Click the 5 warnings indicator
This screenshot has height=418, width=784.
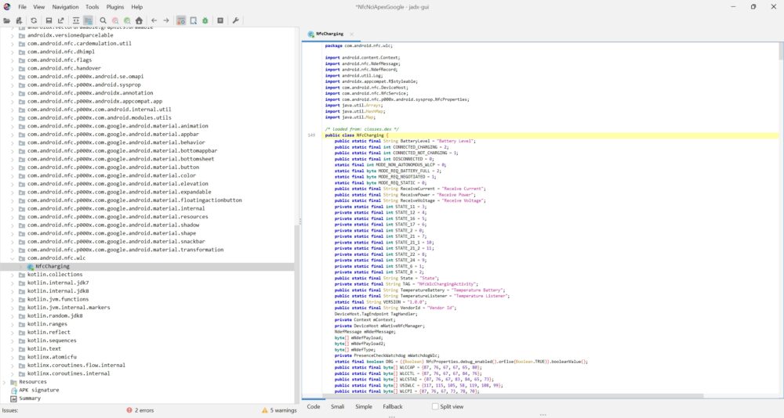click(279, 410)
